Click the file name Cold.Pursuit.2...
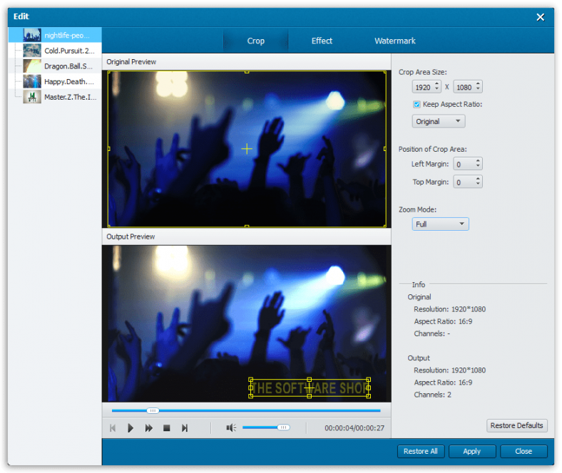Screen dimensions: 562x473 [x=69, y=51]
